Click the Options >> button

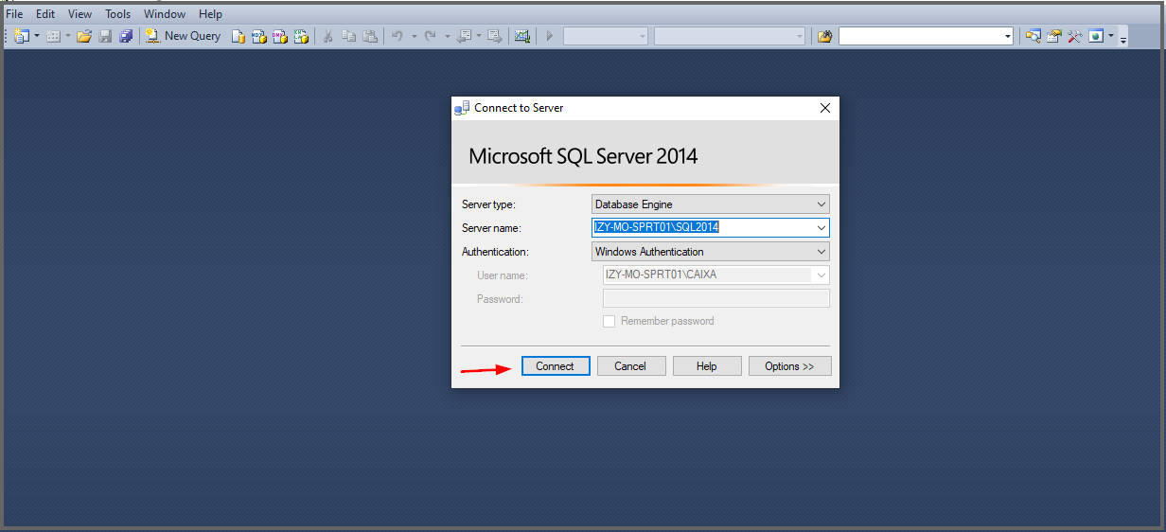pyautogui.click(x=789, y=366)
